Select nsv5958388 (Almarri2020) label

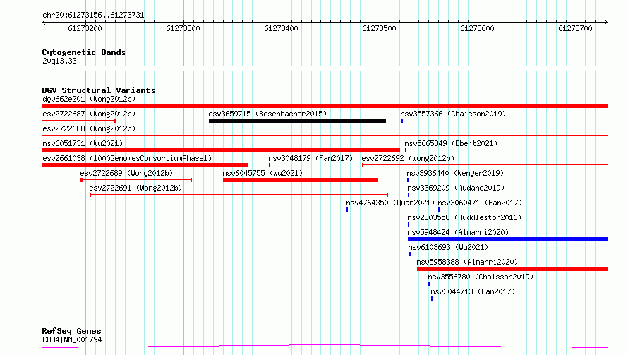(467, 262)
